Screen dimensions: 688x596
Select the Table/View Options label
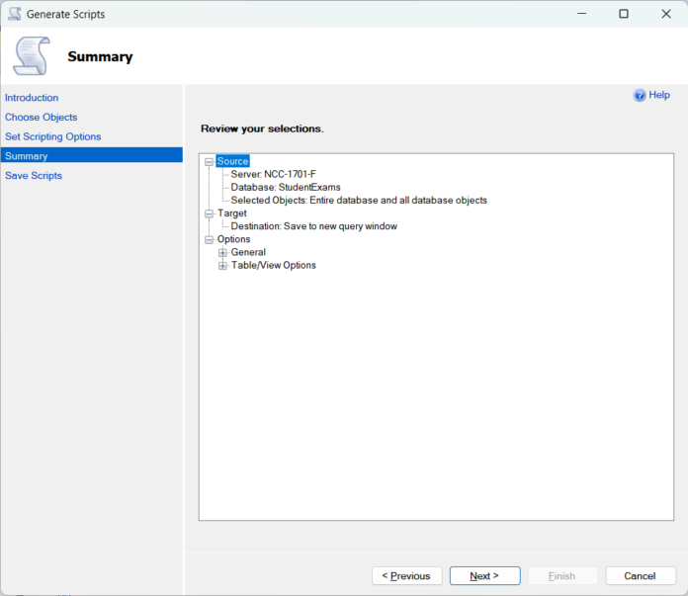(274, 265)
